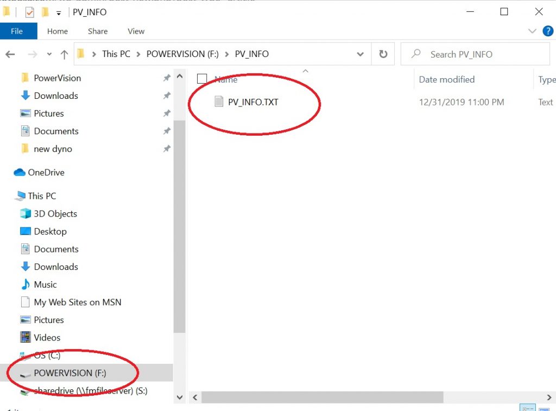Expand the address bar history dropdown
The height and width of the screenshot is (411, 556).
360,54
